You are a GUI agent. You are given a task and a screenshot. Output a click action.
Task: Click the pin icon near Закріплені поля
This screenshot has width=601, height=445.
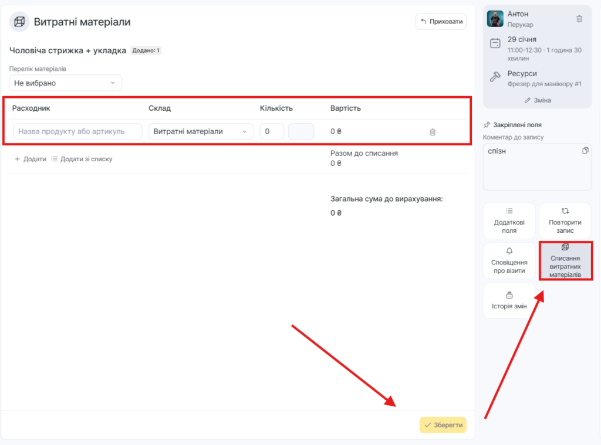pos(487,125)
